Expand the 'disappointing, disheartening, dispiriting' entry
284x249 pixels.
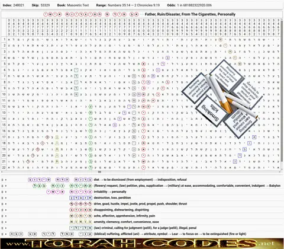coord(6,210)
